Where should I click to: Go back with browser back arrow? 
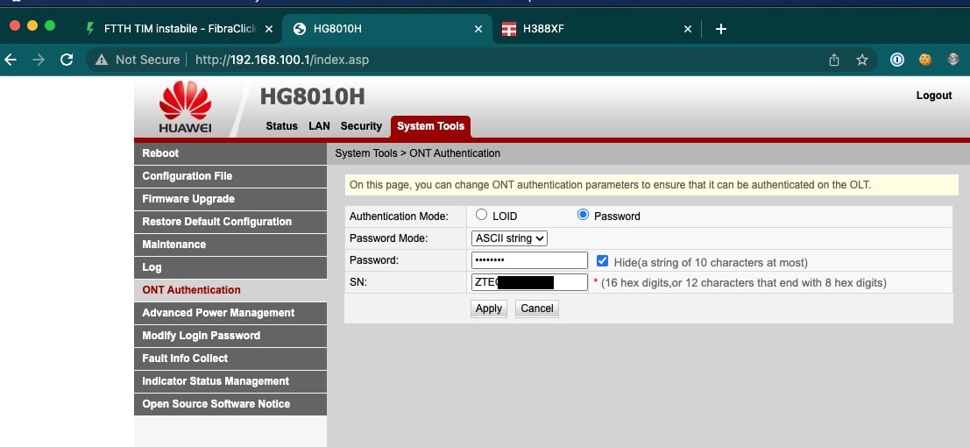pyautogui.click(x=10, y=60)
